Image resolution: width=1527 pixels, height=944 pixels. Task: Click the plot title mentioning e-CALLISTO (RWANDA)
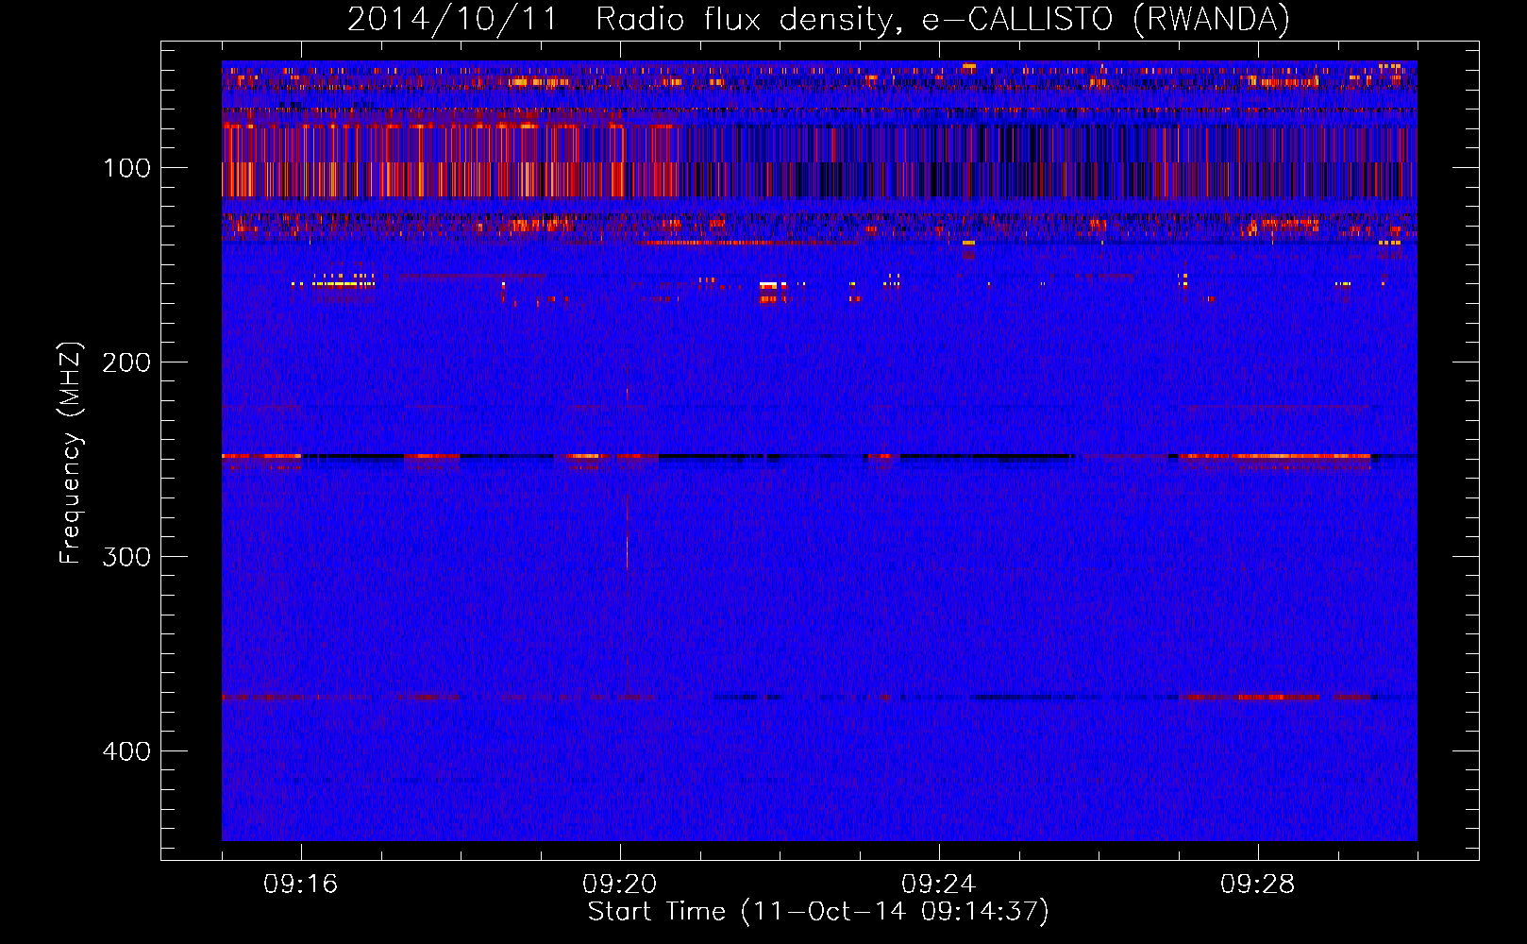tap(818, 19)
